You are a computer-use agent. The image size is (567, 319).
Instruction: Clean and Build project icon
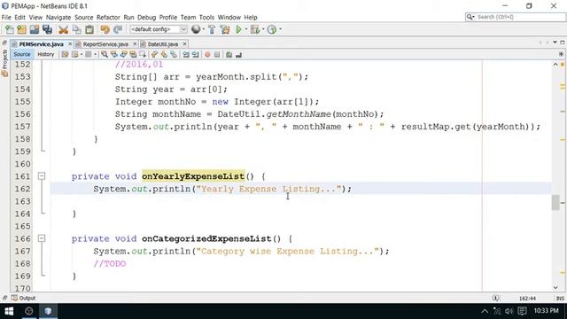(225, 29)
